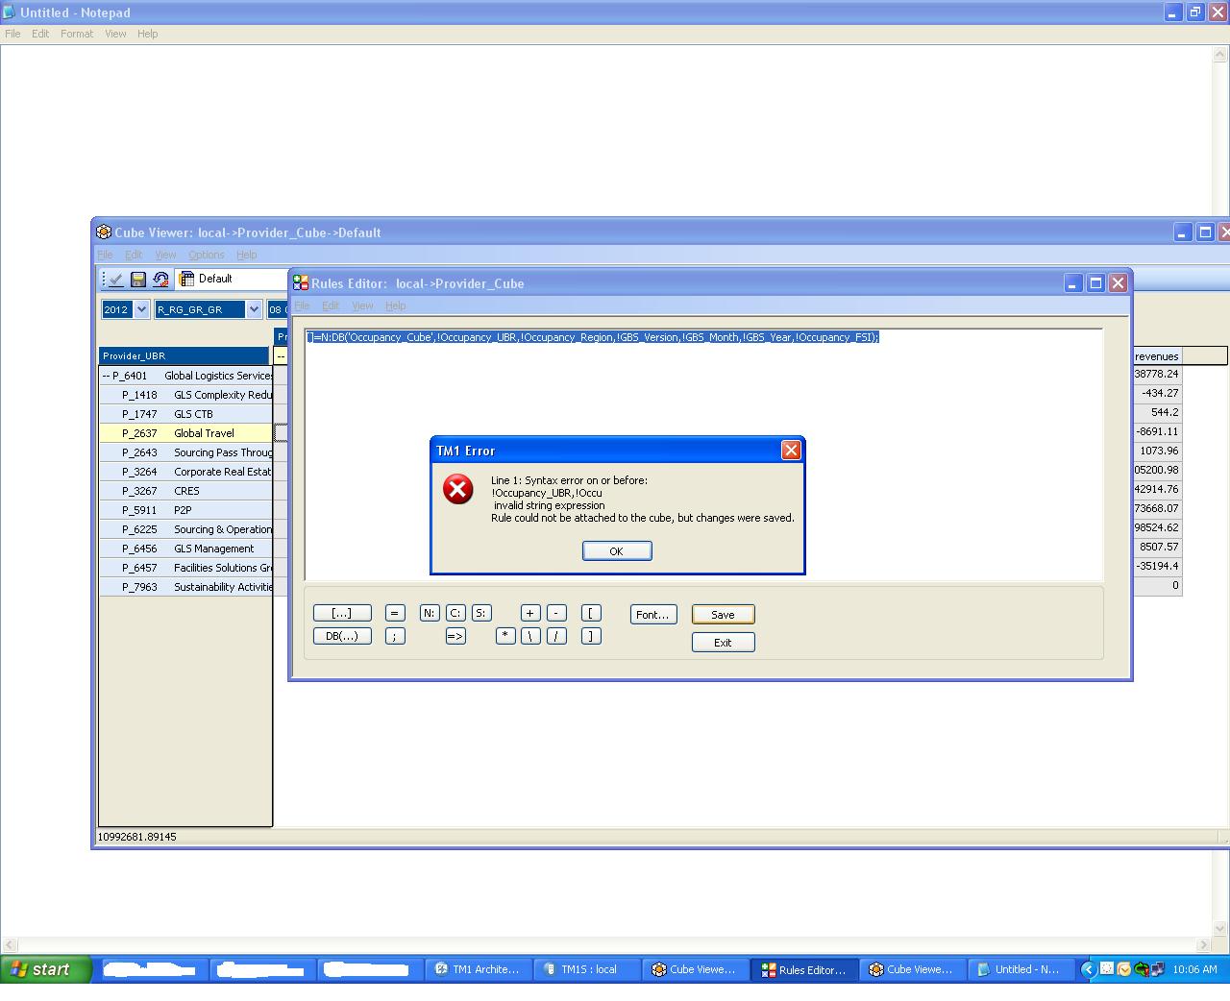1230x1001 pixels.
Task: Click the Cube Viewer title bar icon
Action: point(104,232)
